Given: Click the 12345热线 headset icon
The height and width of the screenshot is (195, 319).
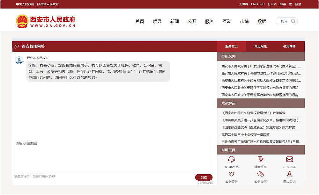Looking at the screenshot, I should [231, 159].
